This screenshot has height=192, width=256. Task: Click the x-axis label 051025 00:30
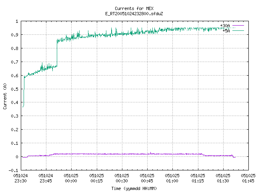pyautogui.click(x=122, y=178)
